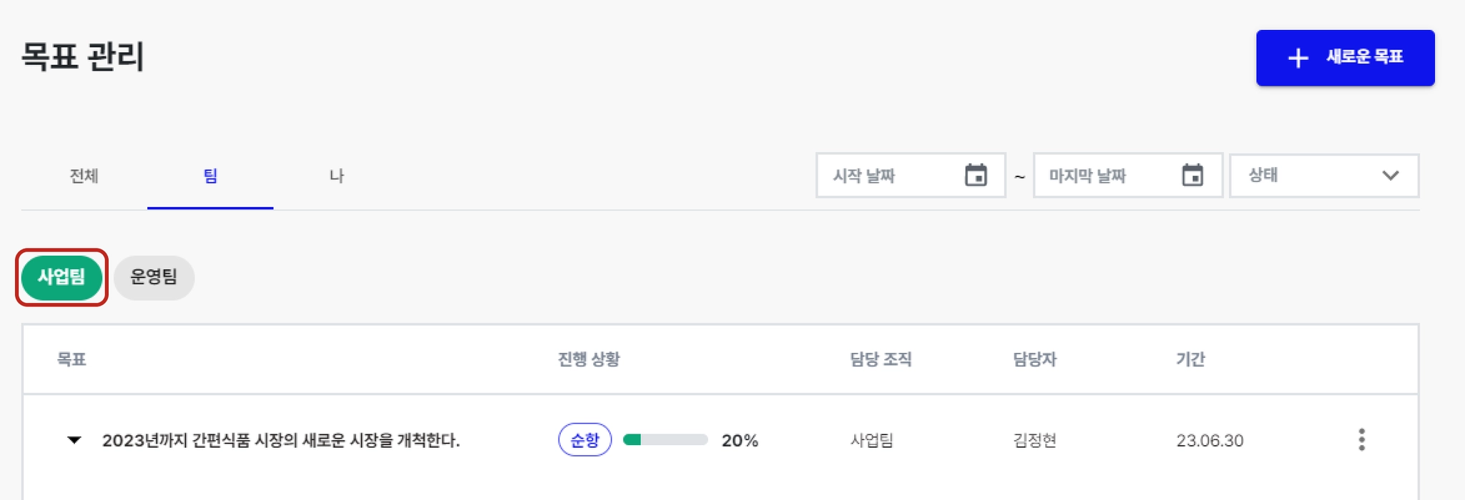The width and height of the screenshot is (1465, 500).
Task: Click the 새로운 목표 button
Action: pyautogui.click(x=1345, y=58)
